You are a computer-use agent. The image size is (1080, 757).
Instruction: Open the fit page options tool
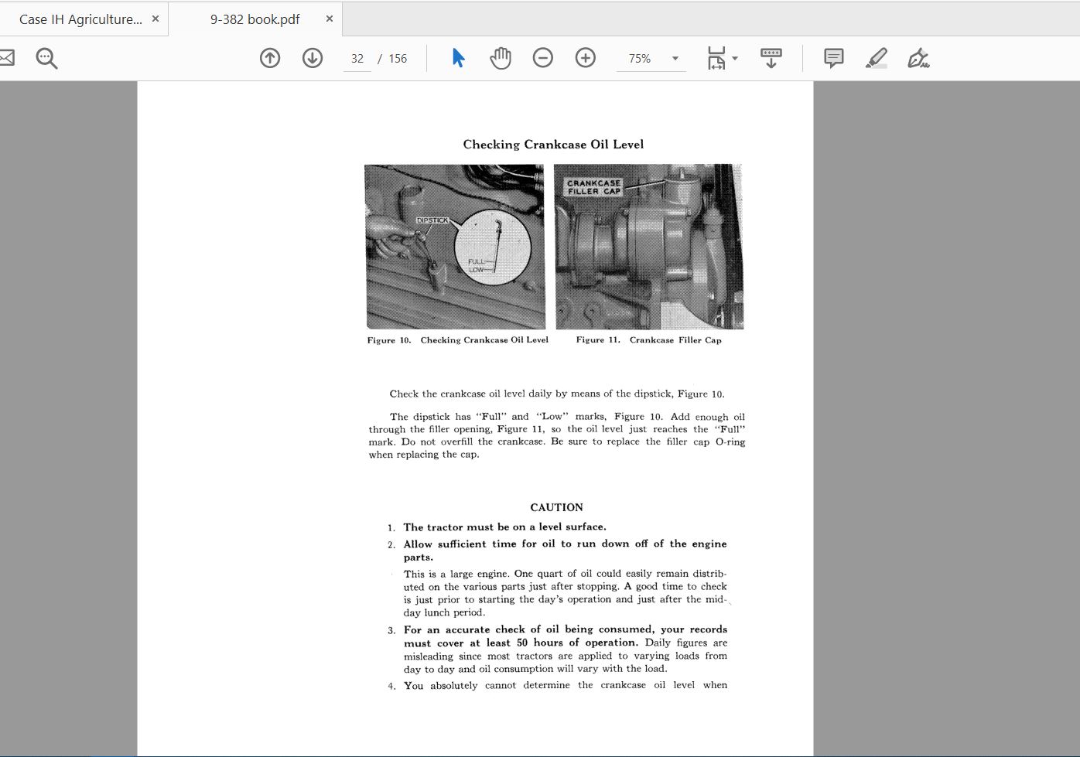click(716, 58)
